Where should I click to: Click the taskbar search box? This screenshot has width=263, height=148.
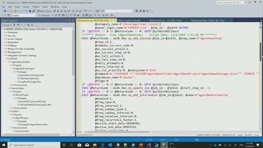[34, 145]
